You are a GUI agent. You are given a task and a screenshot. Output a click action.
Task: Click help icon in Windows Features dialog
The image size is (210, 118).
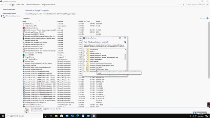pos(125,42)
